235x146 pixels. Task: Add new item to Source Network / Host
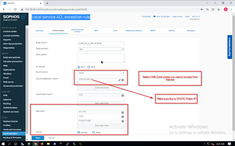point(102,87)
